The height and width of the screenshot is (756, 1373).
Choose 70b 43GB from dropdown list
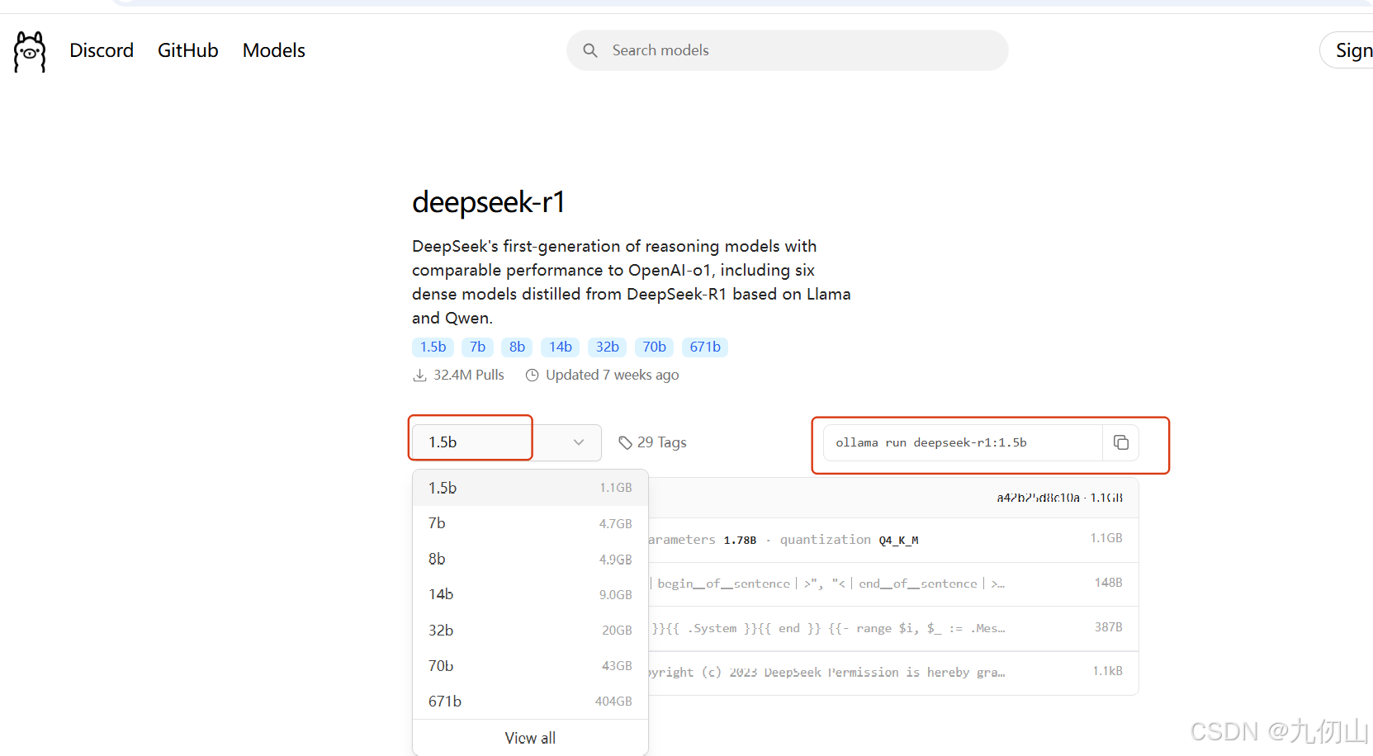(x=530, y=665)
